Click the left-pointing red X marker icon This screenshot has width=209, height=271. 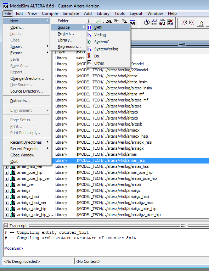(184, 22)
